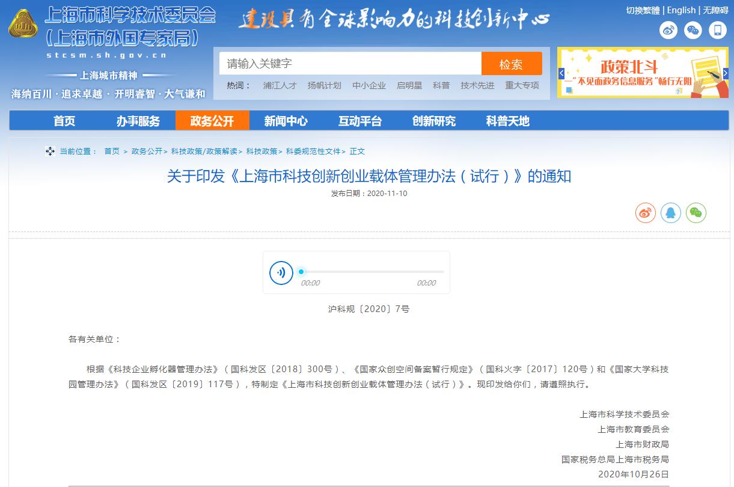This screenshot has width=734, height=487.
Task: Click hot keyword 科普
Action: pyautogui.click(x=441, y=85)
